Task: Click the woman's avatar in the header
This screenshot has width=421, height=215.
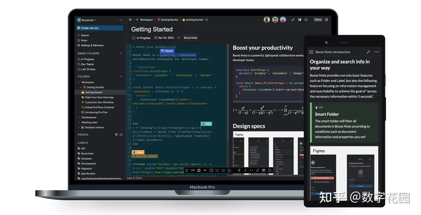Action: [x=275, y=20]
